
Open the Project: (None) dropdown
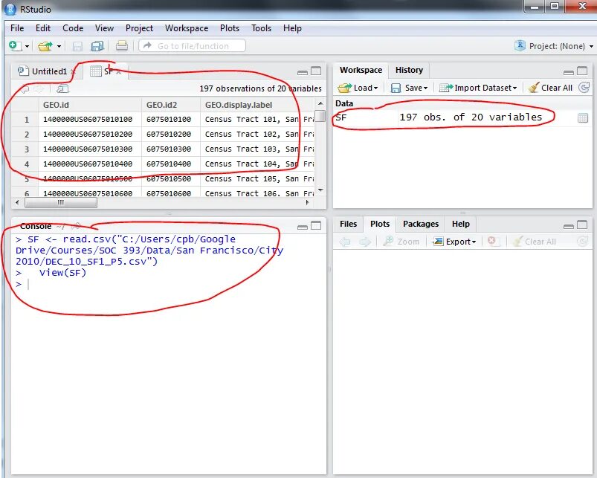click(554, 46)
